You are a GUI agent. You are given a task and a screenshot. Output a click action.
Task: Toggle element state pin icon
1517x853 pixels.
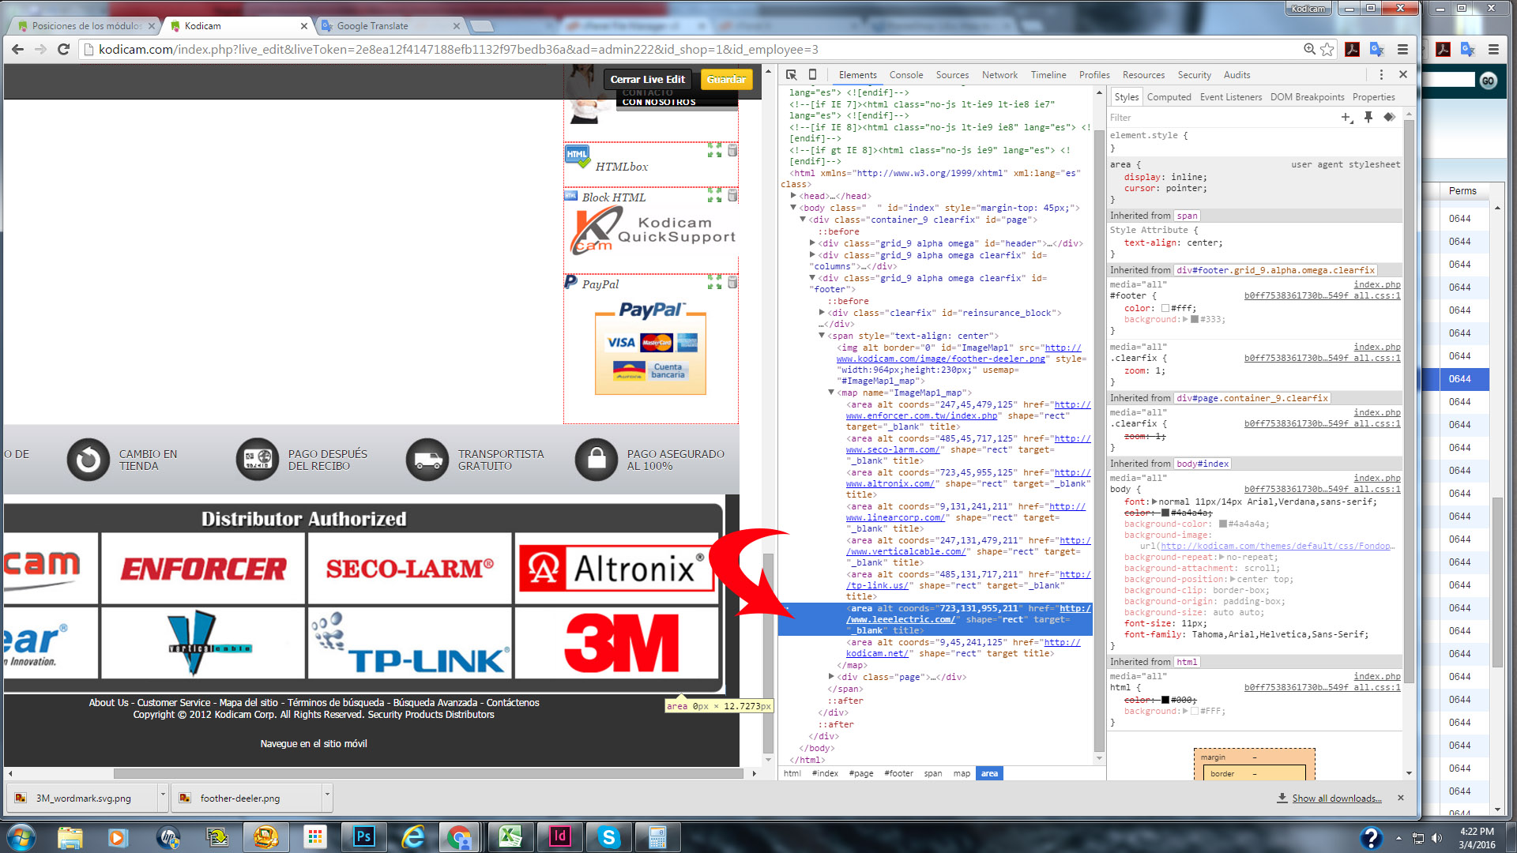coord(1368,117)
